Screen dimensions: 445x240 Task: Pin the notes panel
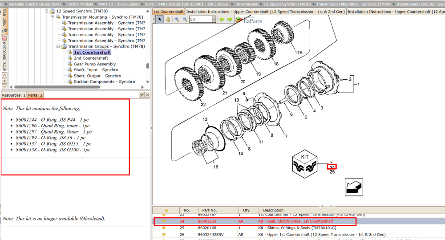click(142, 94)
